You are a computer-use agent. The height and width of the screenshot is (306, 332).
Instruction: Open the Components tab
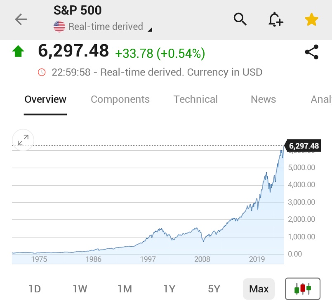pos(120,99)
